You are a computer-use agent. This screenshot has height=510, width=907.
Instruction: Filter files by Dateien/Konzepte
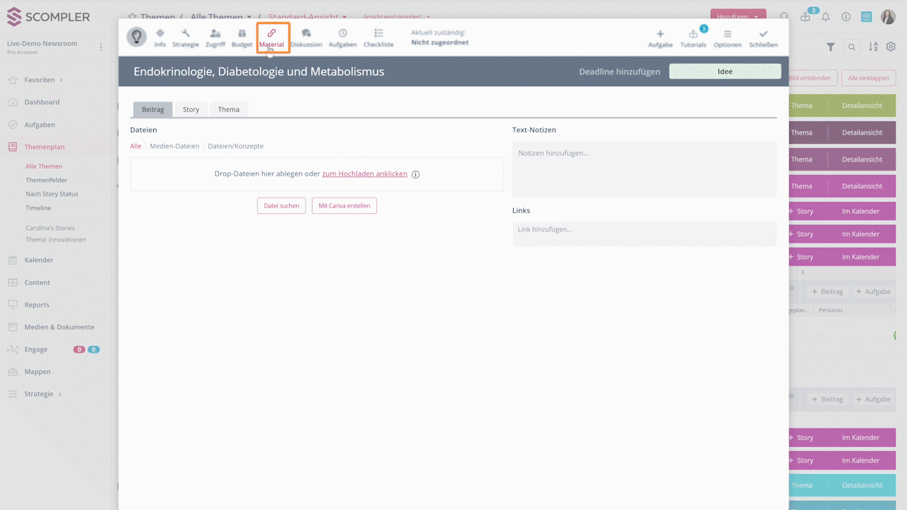coord(235,146)
